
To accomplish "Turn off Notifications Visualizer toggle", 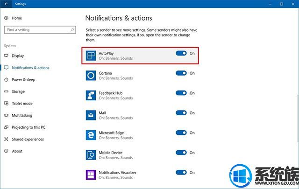I will click(181, 172).
